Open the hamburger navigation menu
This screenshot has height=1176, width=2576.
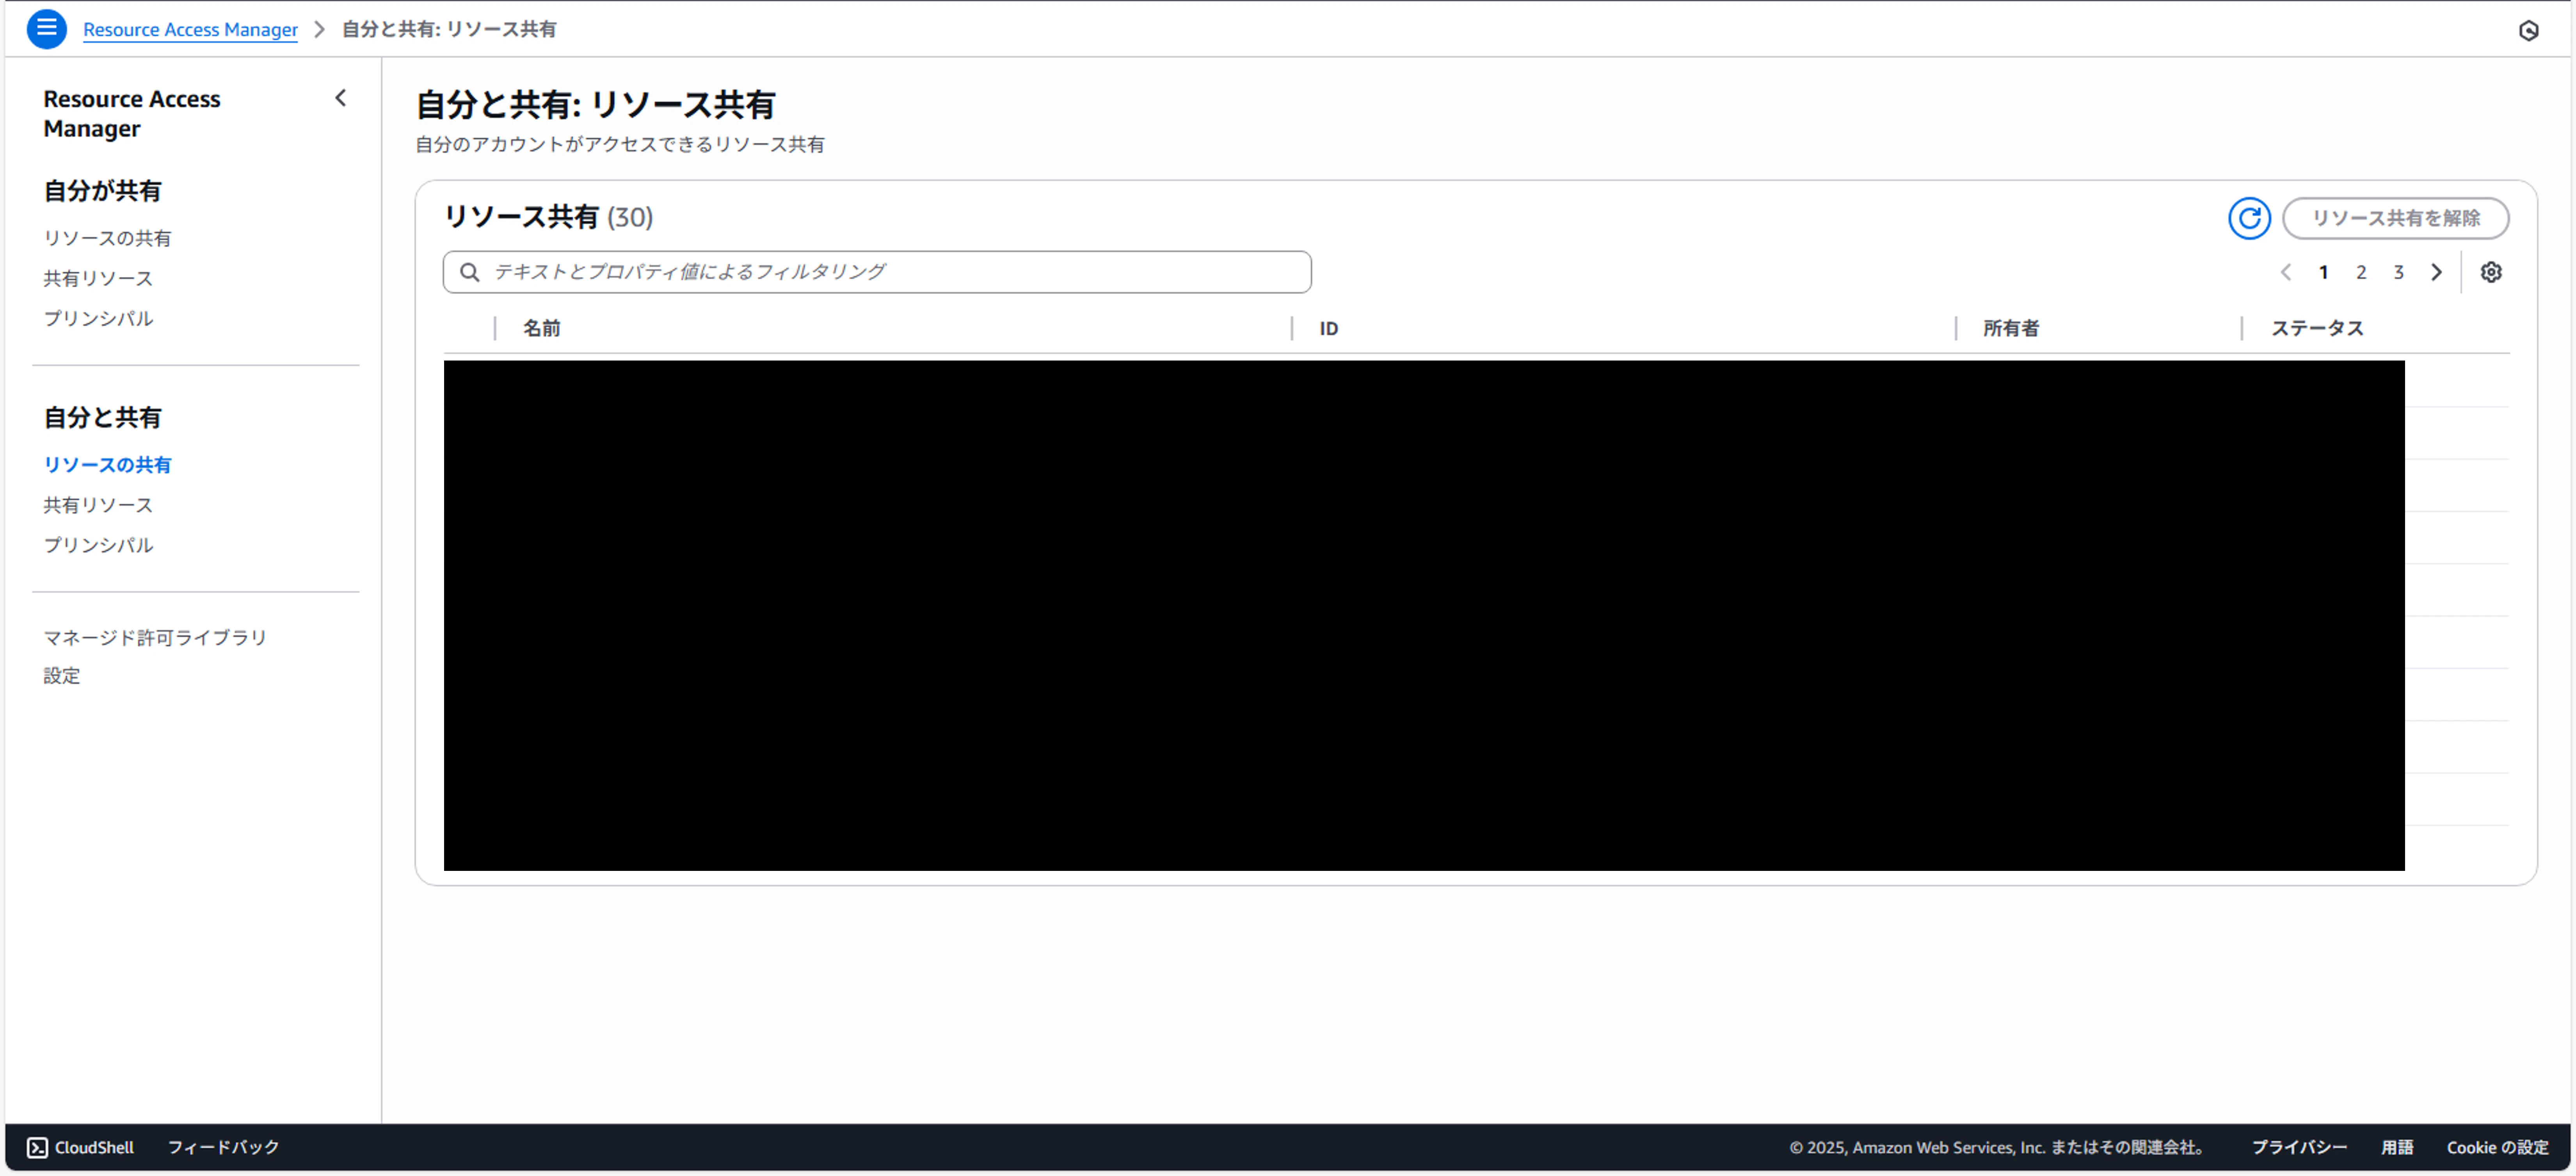click(x=46, y=29)
